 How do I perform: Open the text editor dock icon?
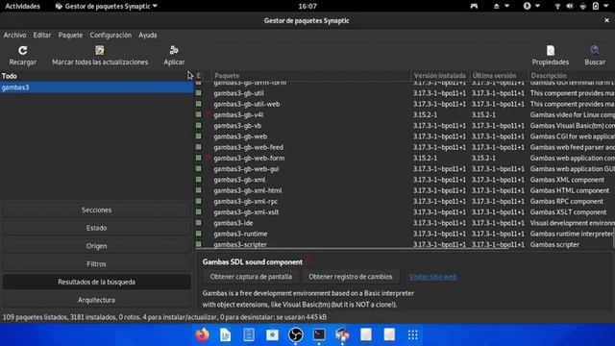point(249,334)
